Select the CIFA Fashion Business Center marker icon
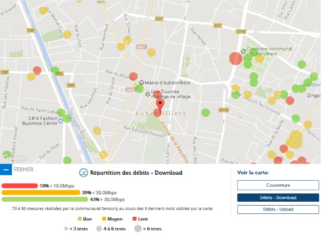Viewport: 323px width, 233px height. tap(60, 119)
